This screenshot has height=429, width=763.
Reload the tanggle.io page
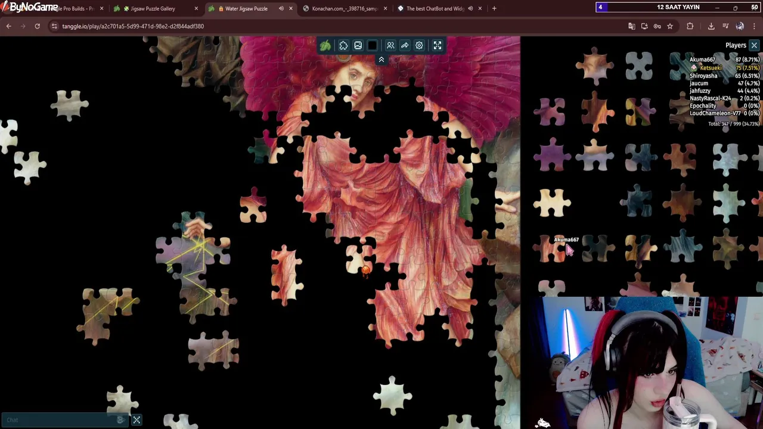click(x=37, y=26)
